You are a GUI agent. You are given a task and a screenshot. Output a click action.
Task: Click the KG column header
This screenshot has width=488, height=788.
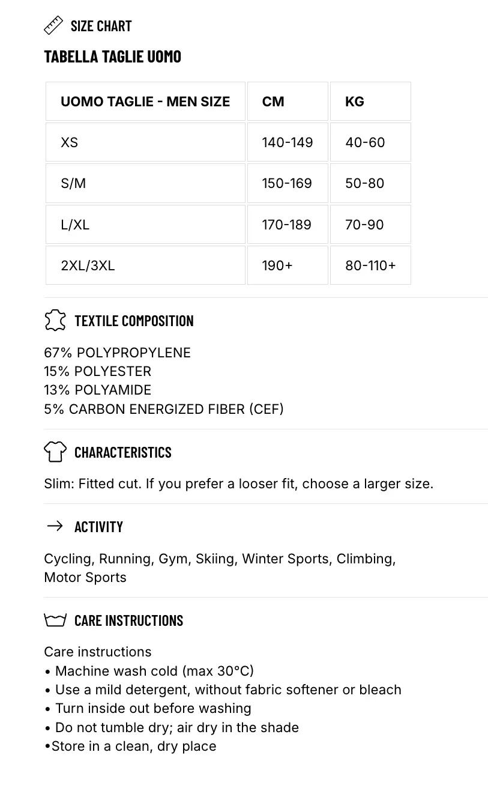point(370,102)
